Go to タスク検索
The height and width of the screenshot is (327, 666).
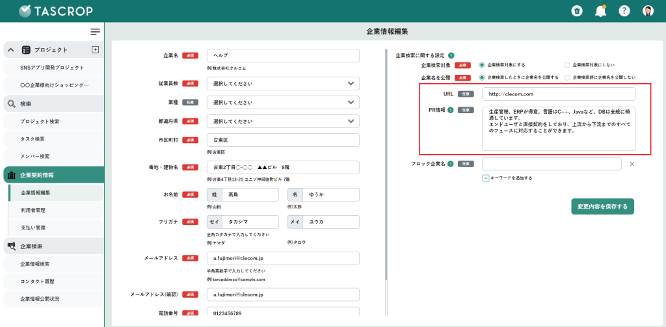click(x=53, y=139)
